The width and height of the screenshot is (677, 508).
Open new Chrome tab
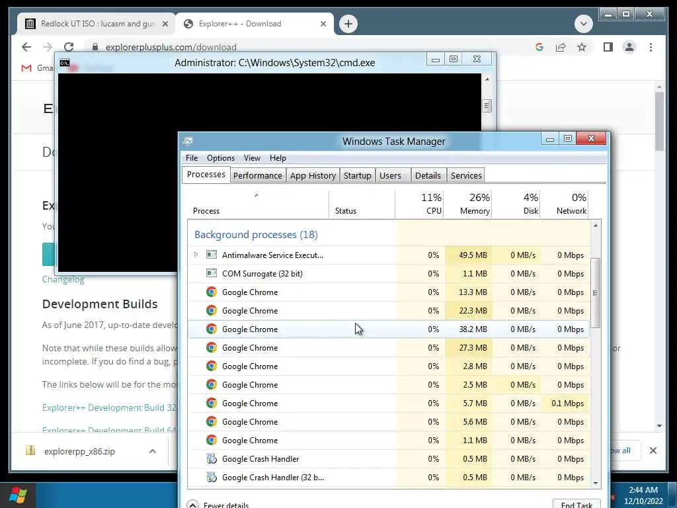coord(348,24)
